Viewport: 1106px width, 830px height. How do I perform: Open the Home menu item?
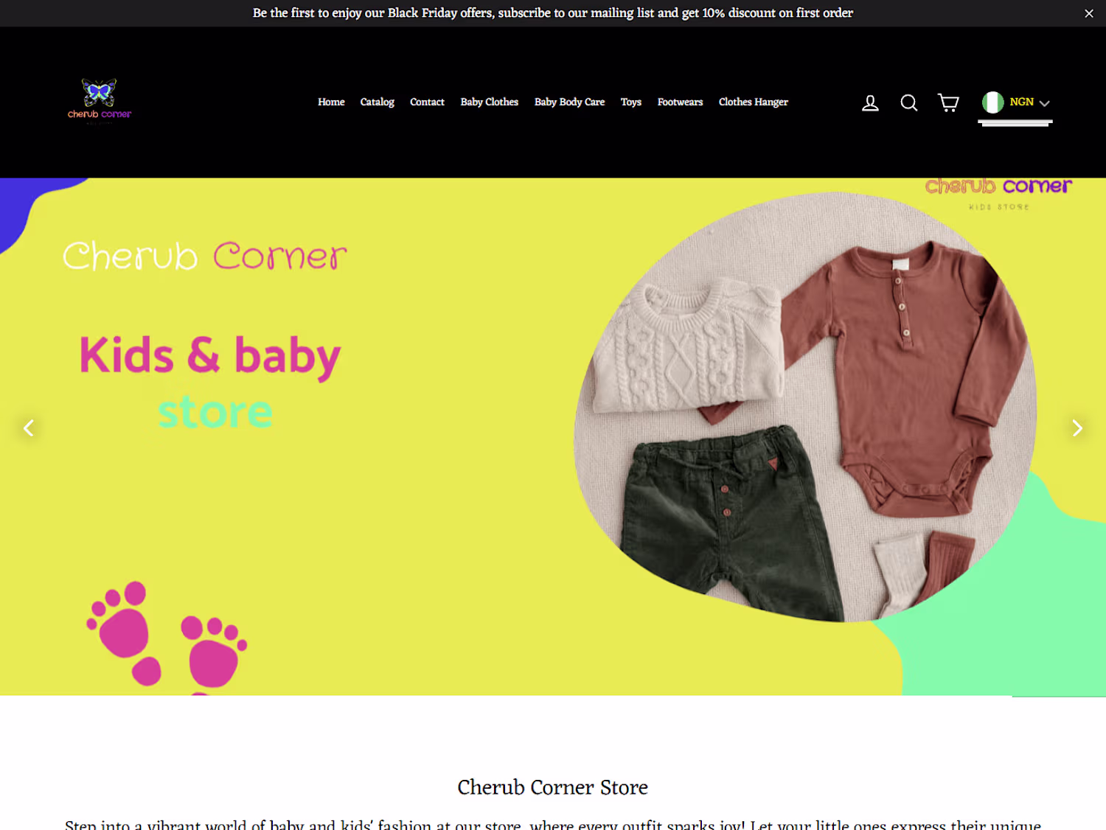tap(331, 102)
